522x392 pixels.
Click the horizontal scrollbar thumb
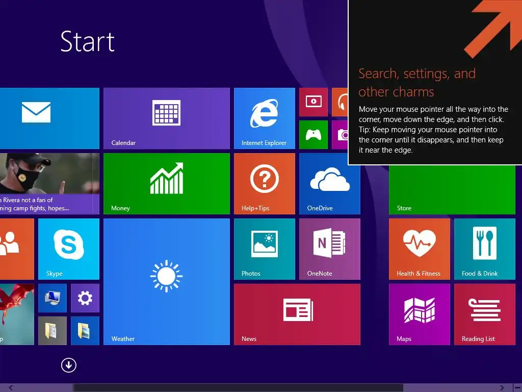pyautogui.click(x=238, y=388)
